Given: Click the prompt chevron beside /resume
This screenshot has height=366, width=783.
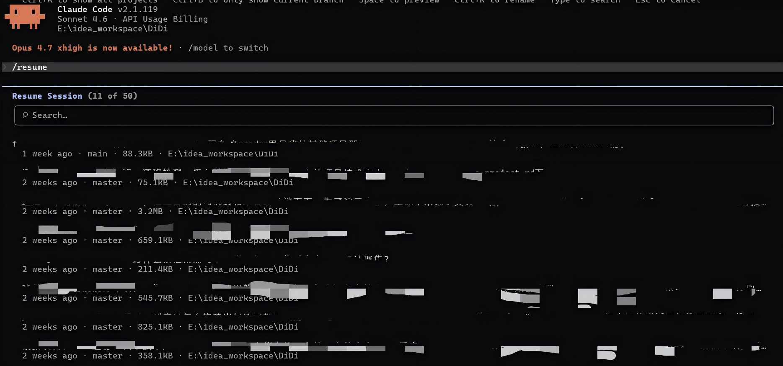Looking at the screenshot, I should (x=5, y=67).
